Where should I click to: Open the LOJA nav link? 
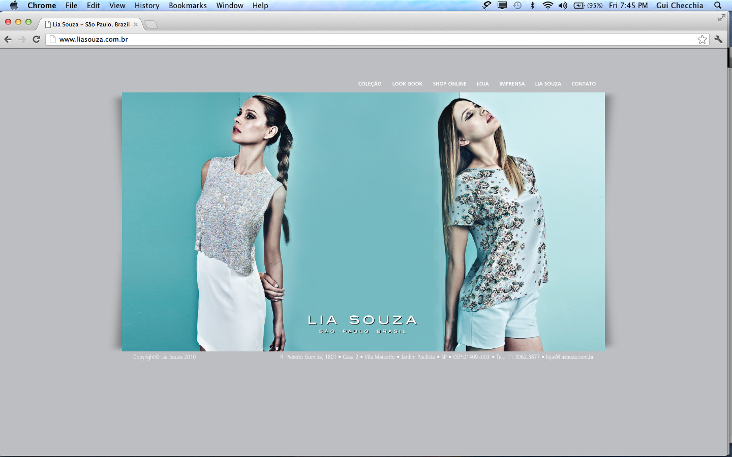click(x=482, y=84)
